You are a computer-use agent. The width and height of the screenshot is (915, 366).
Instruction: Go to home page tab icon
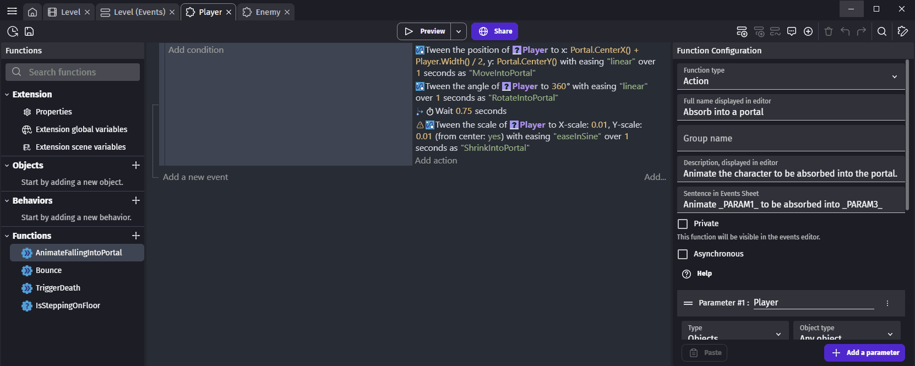coord(32,12)
